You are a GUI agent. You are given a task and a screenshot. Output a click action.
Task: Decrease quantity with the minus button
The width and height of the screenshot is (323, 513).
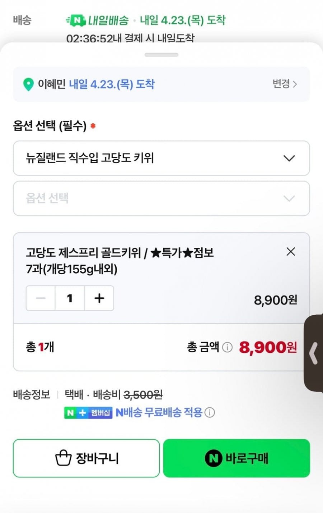click(41, 298)
